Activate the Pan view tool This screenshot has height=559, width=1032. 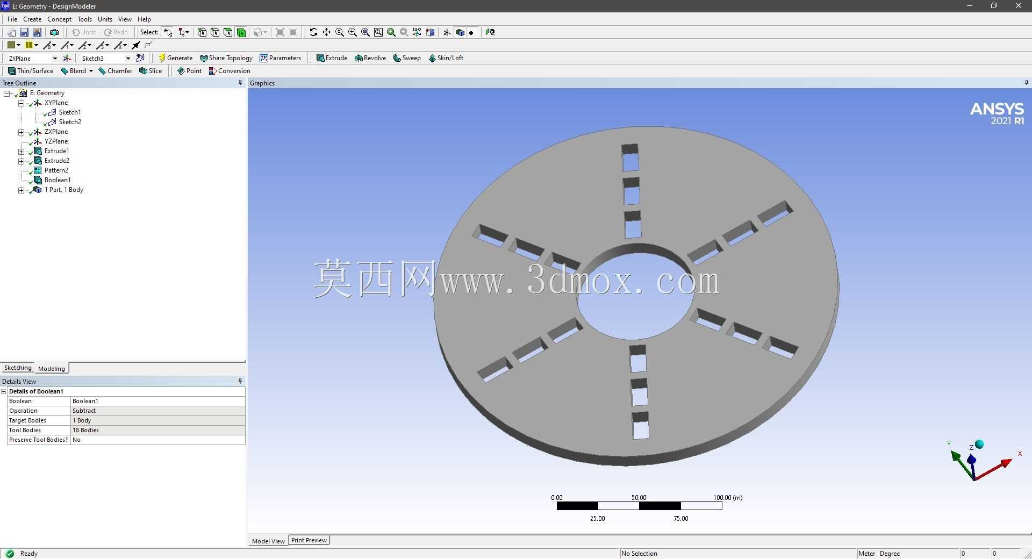(326, 32)
